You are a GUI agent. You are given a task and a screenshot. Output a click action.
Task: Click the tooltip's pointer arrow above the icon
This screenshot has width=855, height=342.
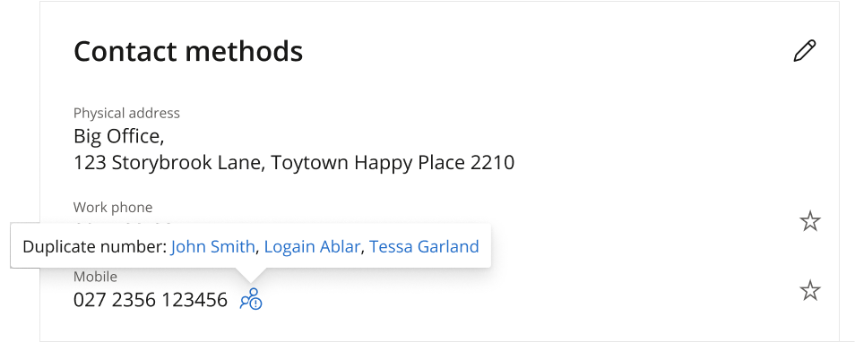251,274
